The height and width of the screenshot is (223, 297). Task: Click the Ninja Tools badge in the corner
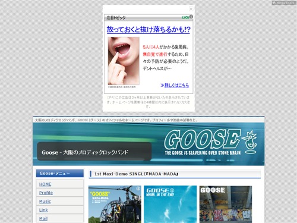[x=284, y=3]
